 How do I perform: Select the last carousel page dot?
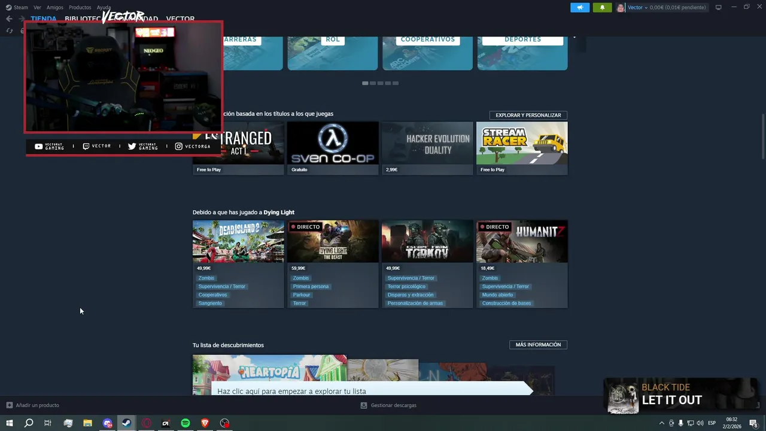tap(395, 83)
